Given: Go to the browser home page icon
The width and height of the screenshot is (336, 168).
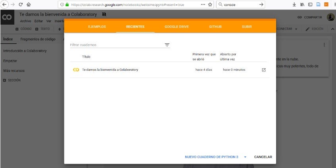Looking at the screenshot, I should click(x=29, y=4).
